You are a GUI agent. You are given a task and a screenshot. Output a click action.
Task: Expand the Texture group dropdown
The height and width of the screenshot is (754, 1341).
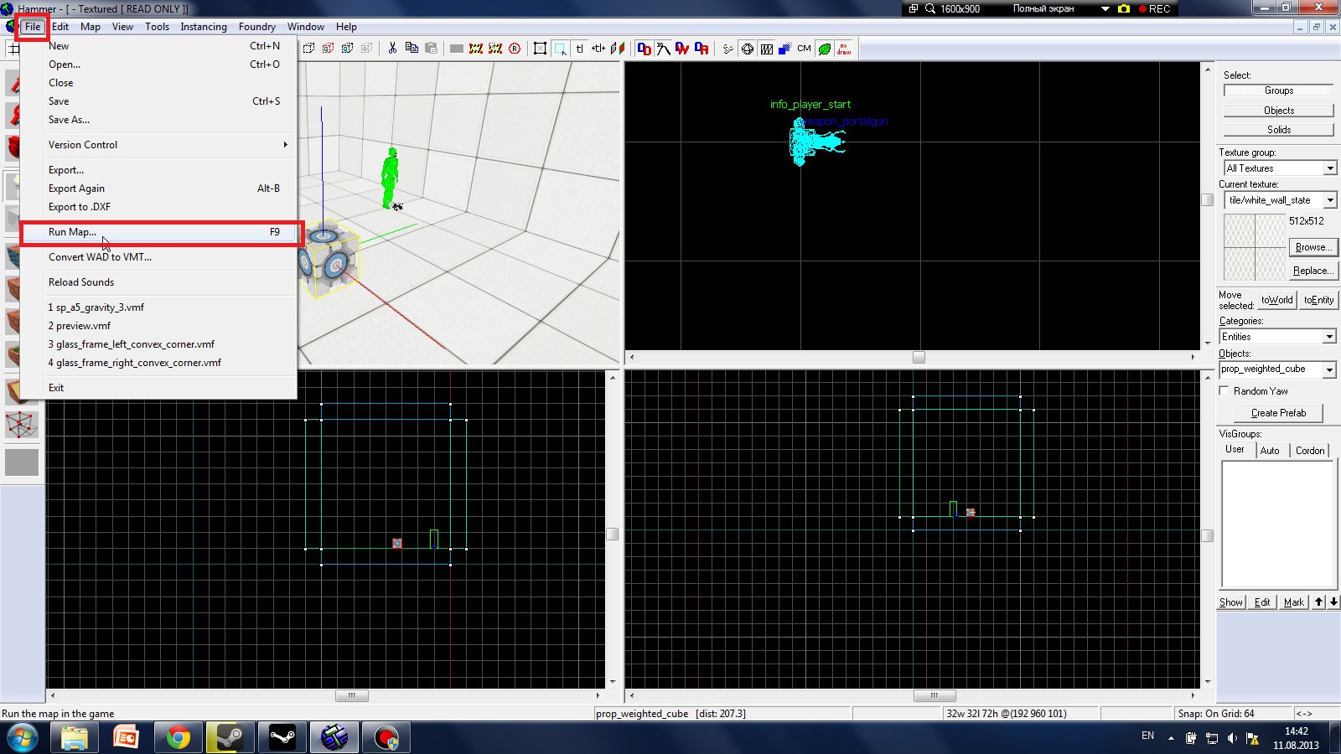click(x=1330, y=168)
